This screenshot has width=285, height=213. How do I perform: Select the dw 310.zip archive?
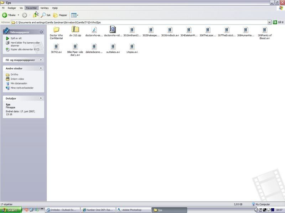coord(75,30)
